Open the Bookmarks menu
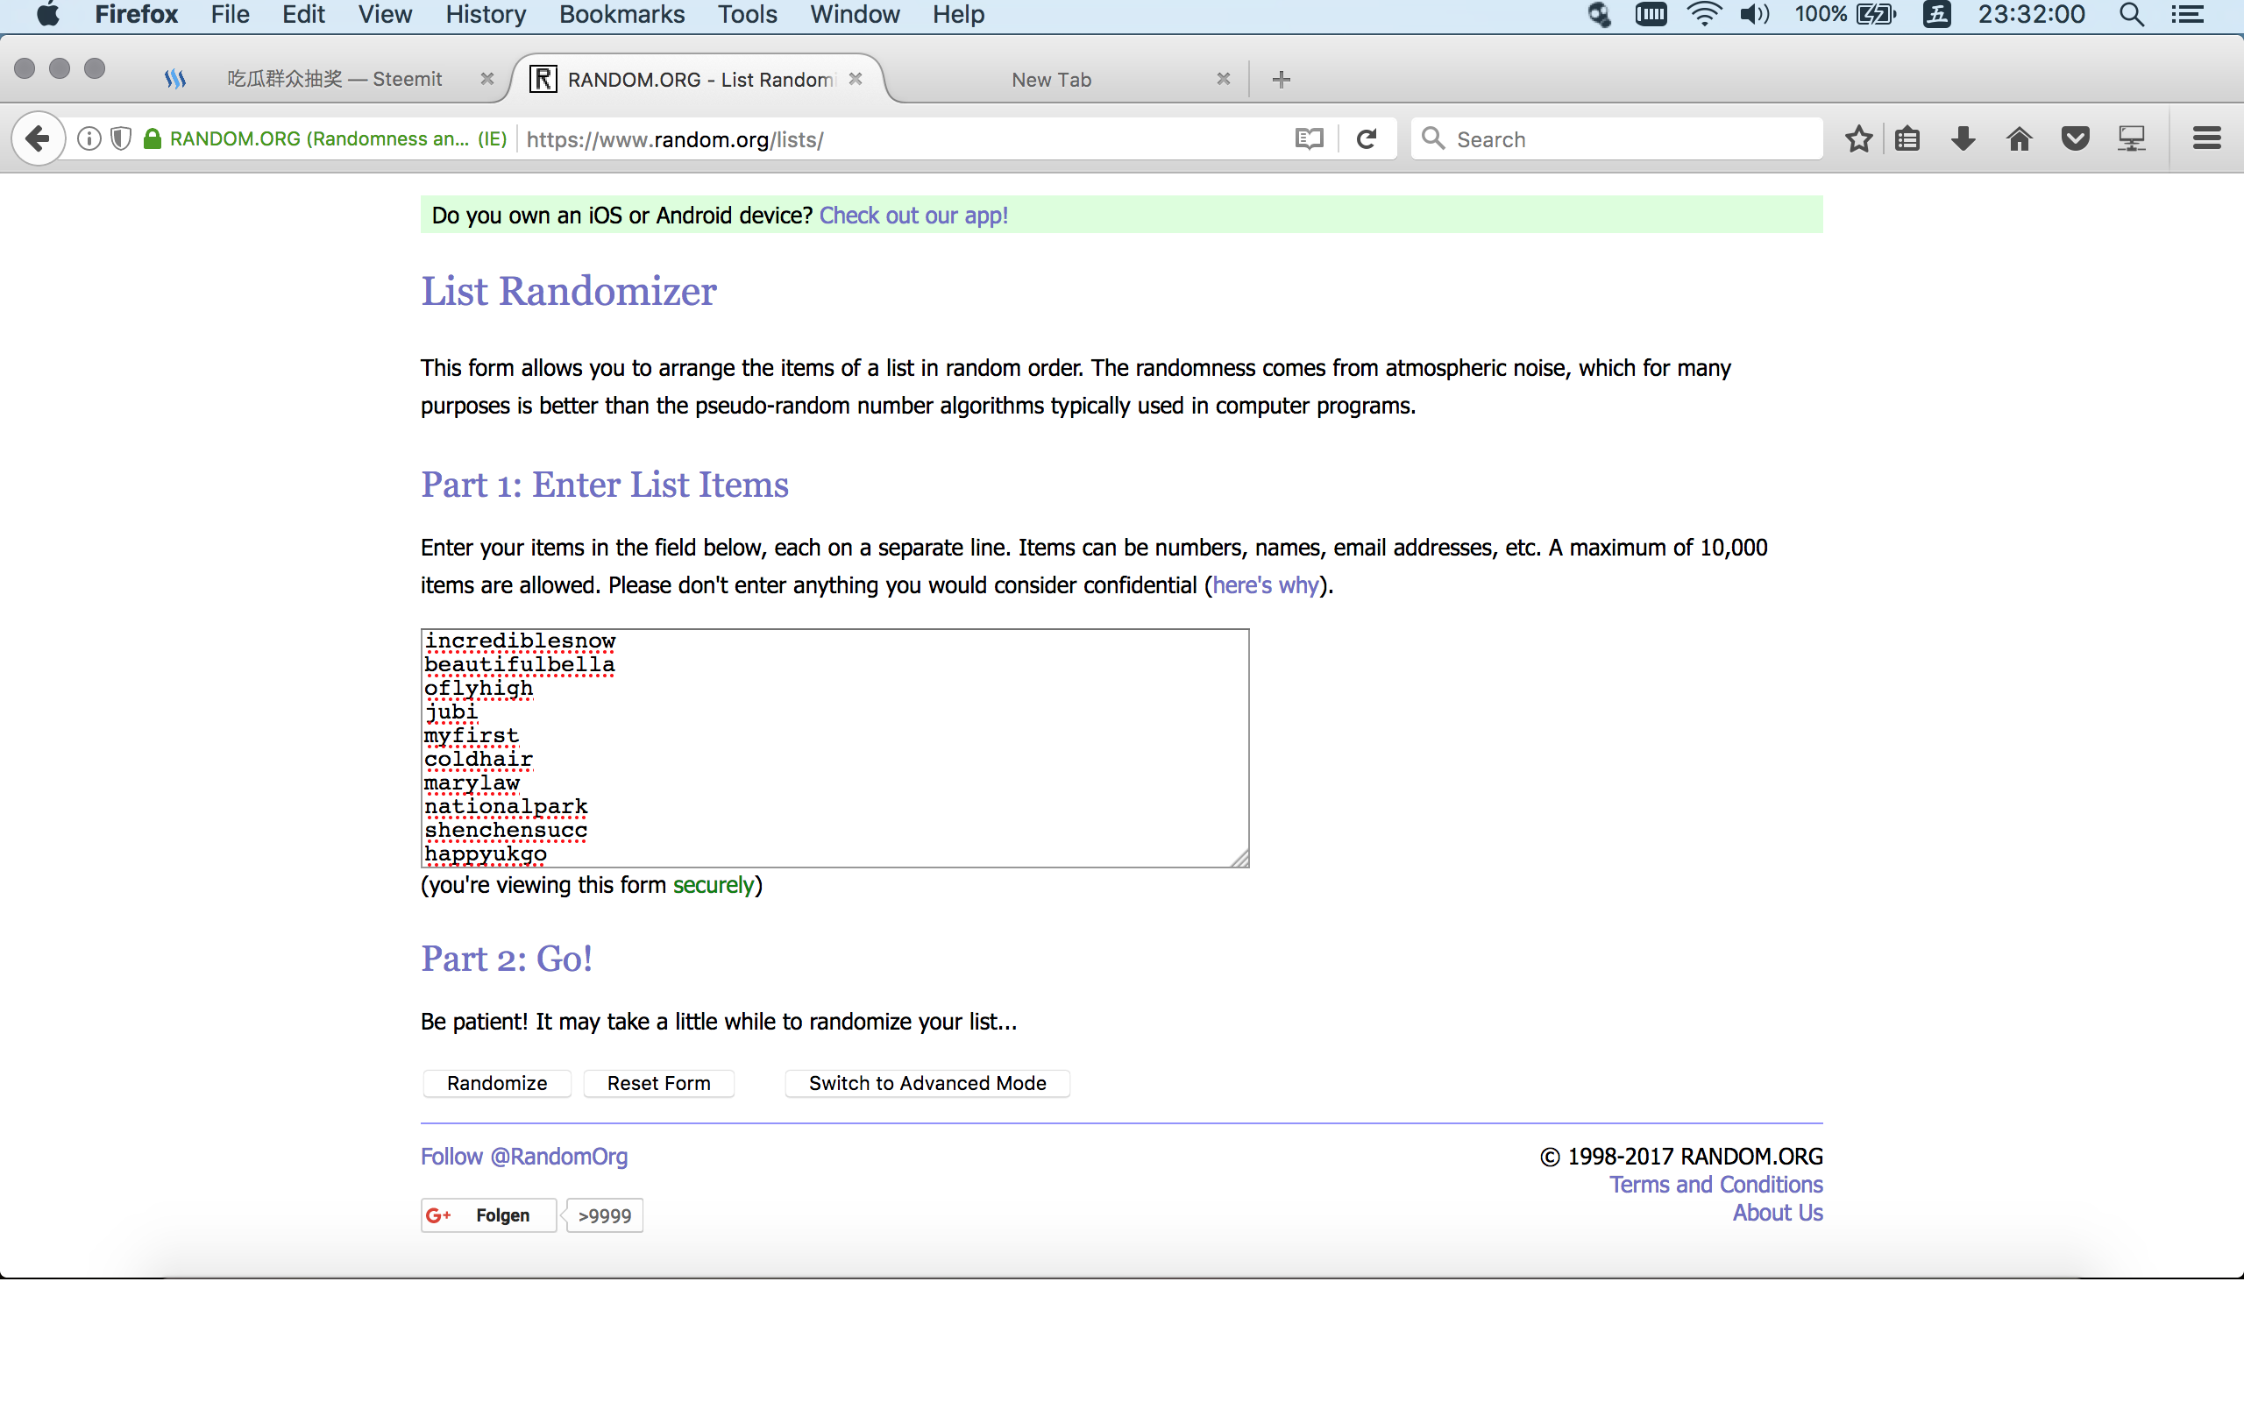 [621, 15]
